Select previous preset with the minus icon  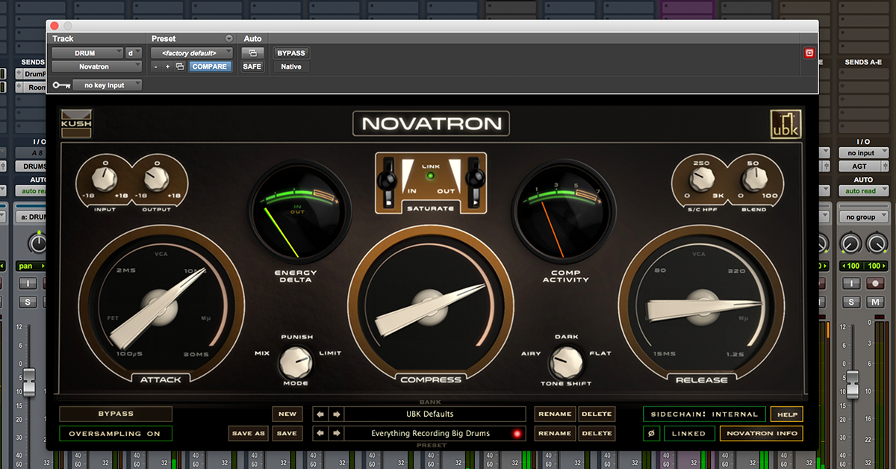pyautogui.click(x=156, y=66)
